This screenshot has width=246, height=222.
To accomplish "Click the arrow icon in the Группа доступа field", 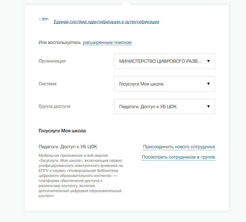I will coord(208,107).
